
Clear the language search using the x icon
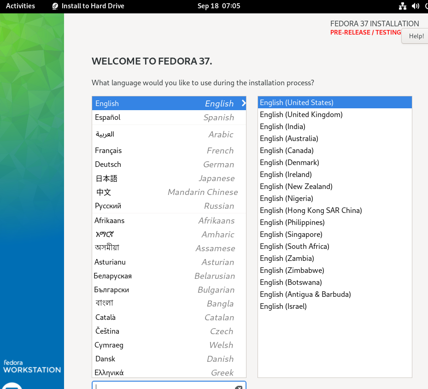[238, 387]
